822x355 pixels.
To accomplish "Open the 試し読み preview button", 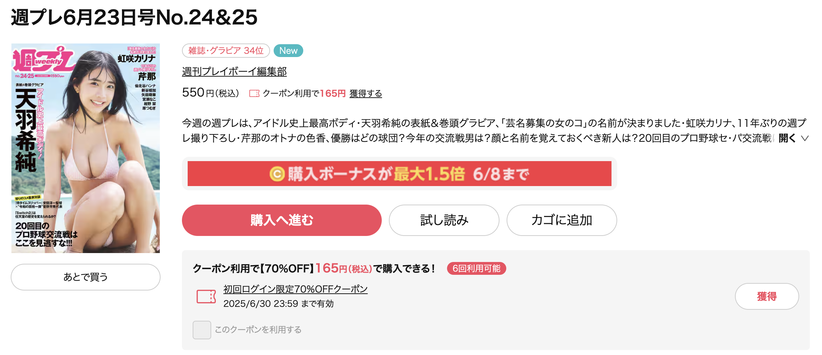I will tap(444, 220).
